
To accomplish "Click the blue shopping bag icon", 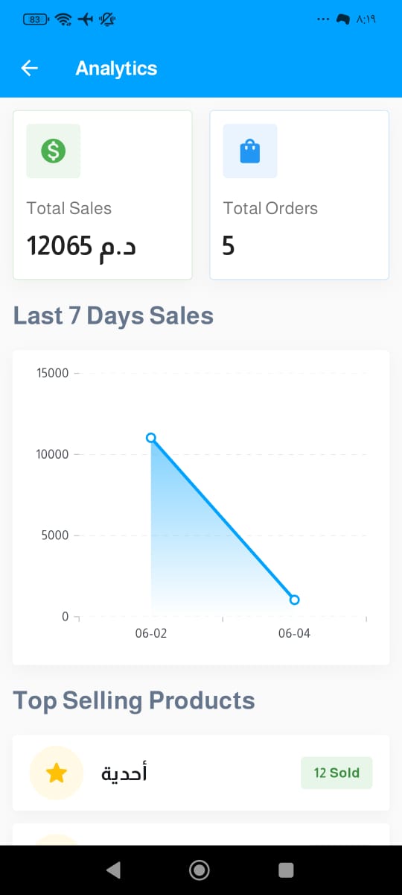I will click(x=250, y=151).
